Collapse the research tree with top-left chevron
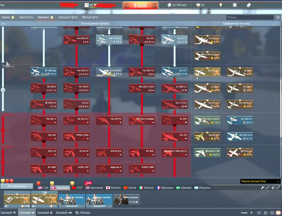282x216 pixels. click(x=3, y=24)
